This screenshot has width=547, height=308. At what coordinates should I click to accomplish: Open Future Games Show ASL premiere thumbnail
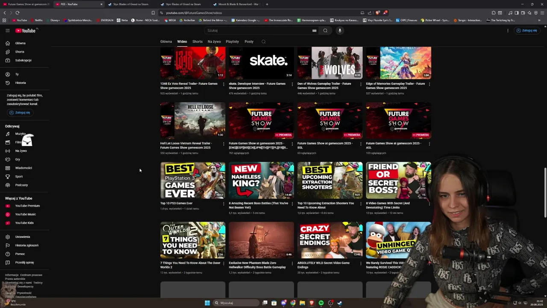(x=398, y=121)
